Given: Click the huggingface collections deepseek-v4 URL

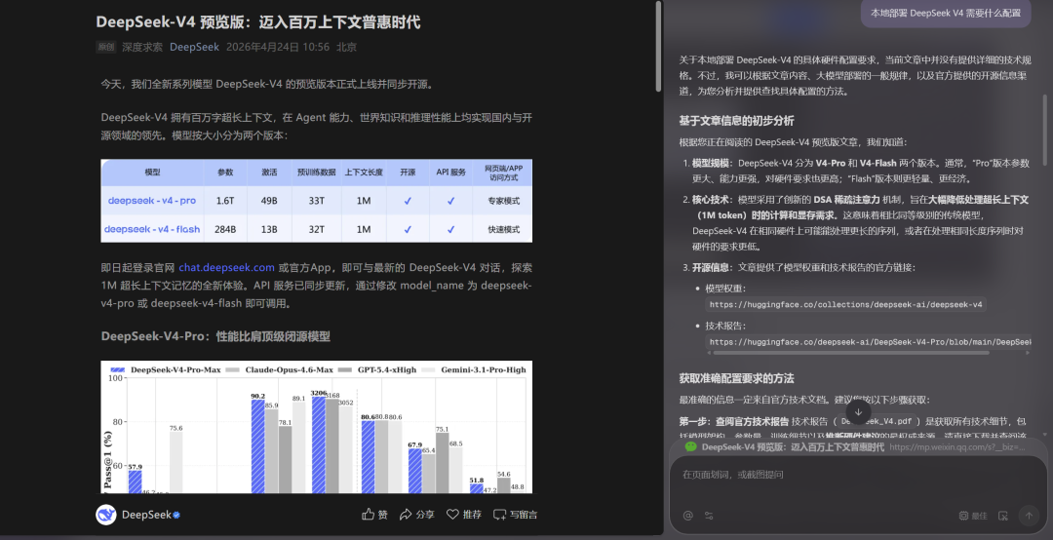Looking at the screenshot, I should coord(845,304).
